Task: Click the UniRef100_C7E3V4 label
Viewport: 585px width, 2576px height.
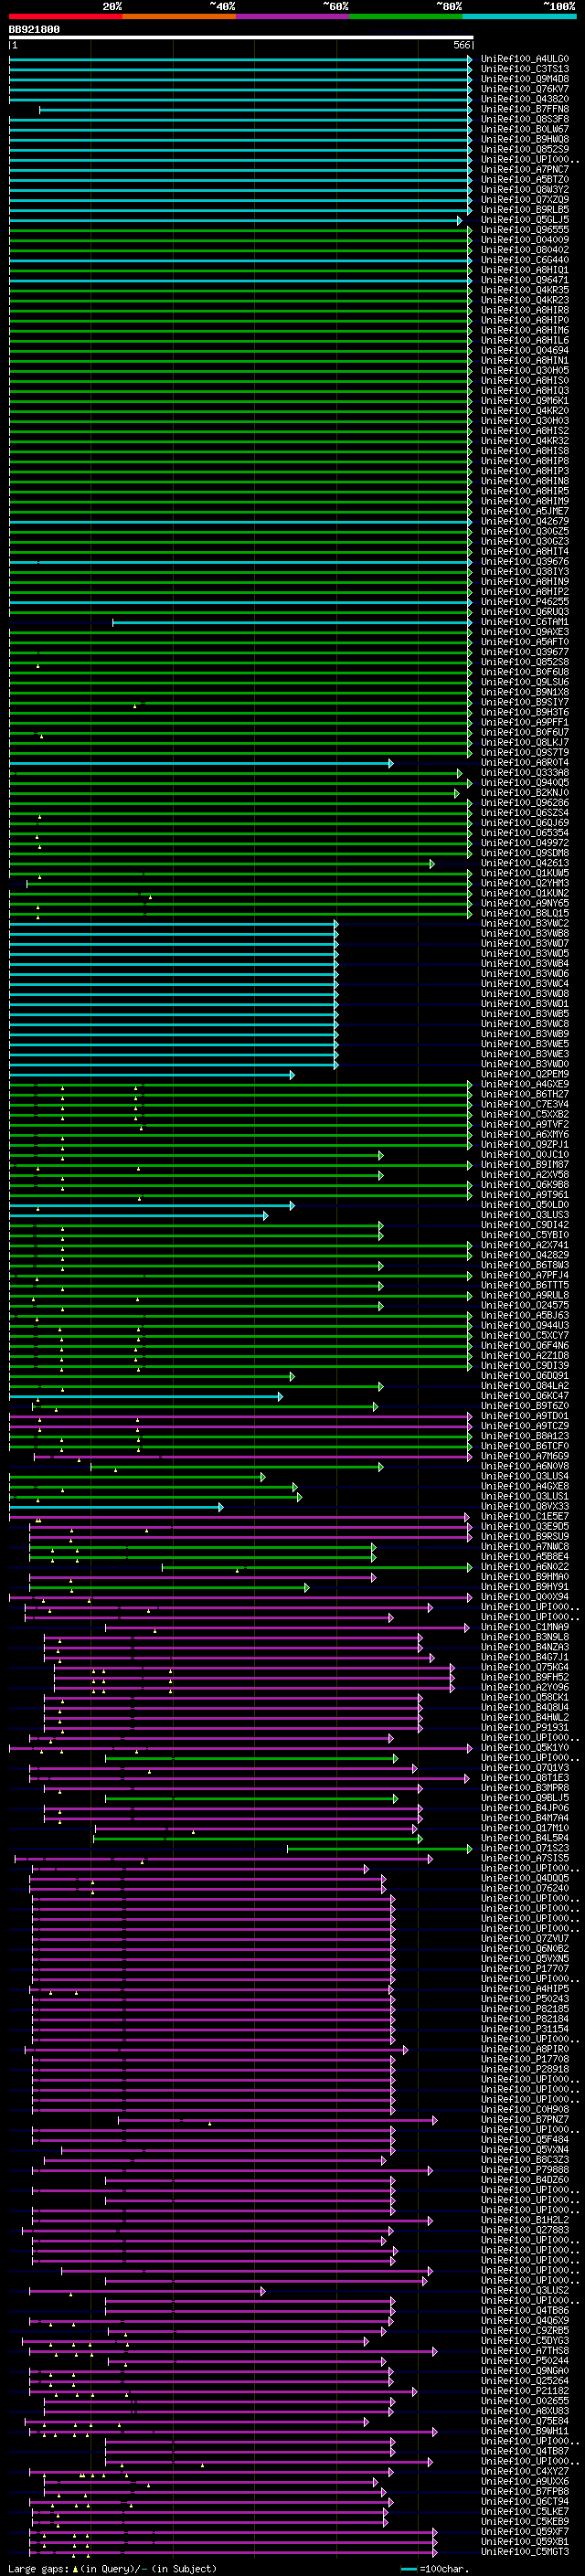Action: click(525, 1104)
